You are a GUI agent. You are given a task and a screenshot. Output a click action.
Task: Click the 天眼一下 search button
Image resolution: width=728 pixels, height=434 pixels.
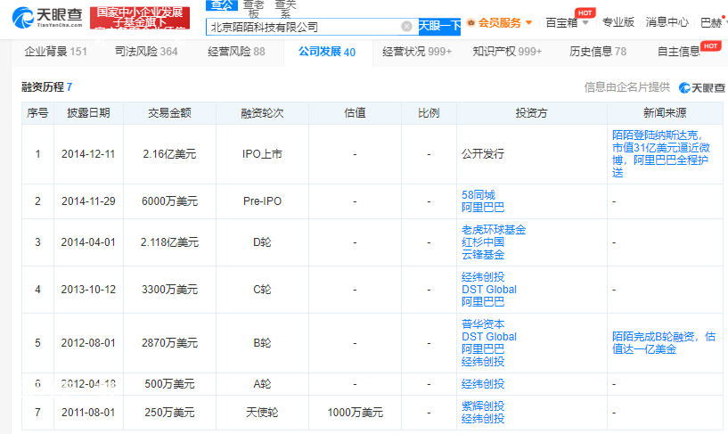point(439,26)
